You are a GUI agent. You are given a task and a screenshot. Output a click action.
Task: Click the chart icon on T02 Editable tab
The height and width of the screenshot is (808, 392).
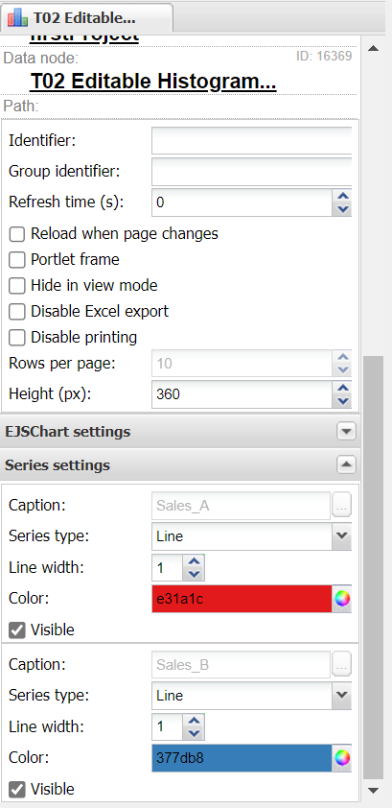(x=17, y=18)
